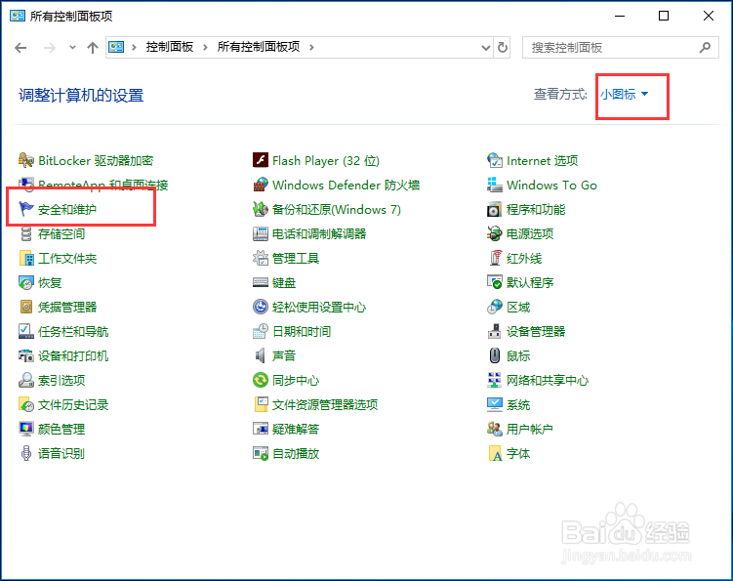The height and width of the screenshot is (581, 733).
Task: Open BitLocker 驱动器加密 icon
Action: (x=25, y=160)
